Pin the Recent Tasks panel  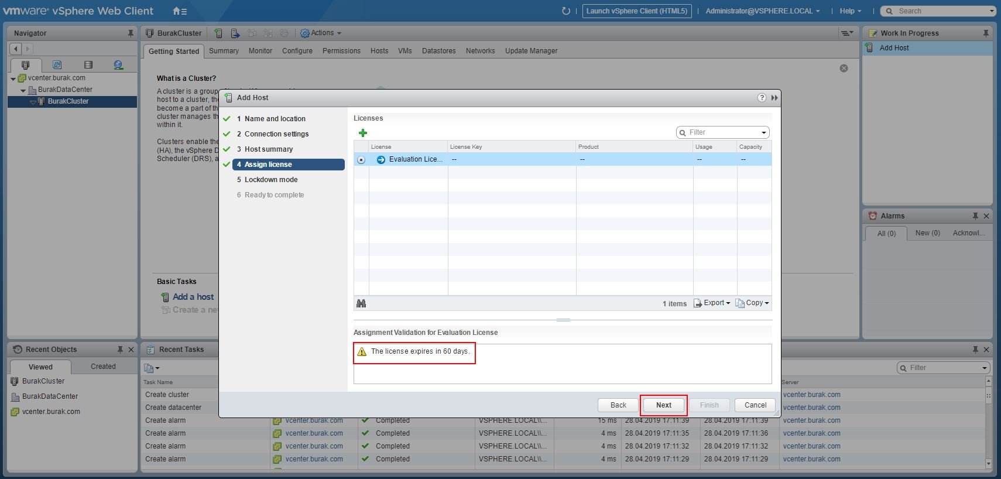[975, 350]
